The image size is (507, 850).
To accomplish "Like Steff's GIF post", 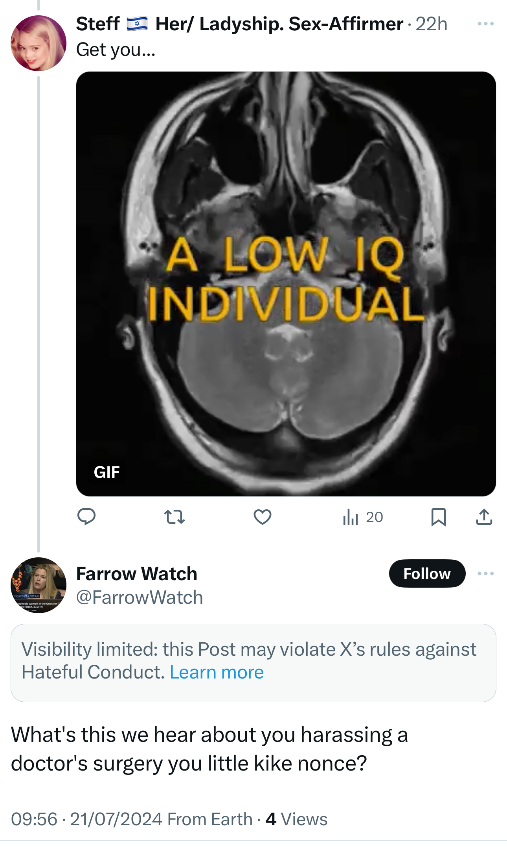I will pyautogui.click(x=262, y=517).
